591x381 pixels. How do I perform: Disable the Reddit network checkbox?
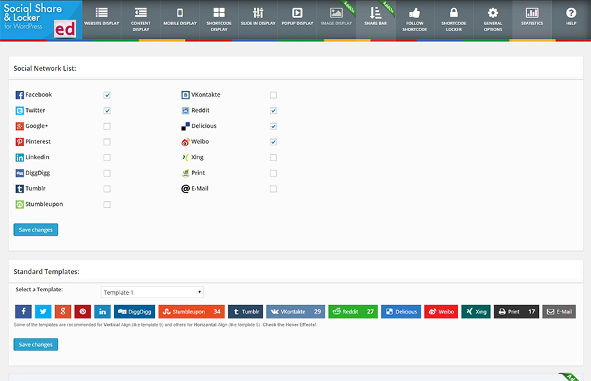pos(273,111)
